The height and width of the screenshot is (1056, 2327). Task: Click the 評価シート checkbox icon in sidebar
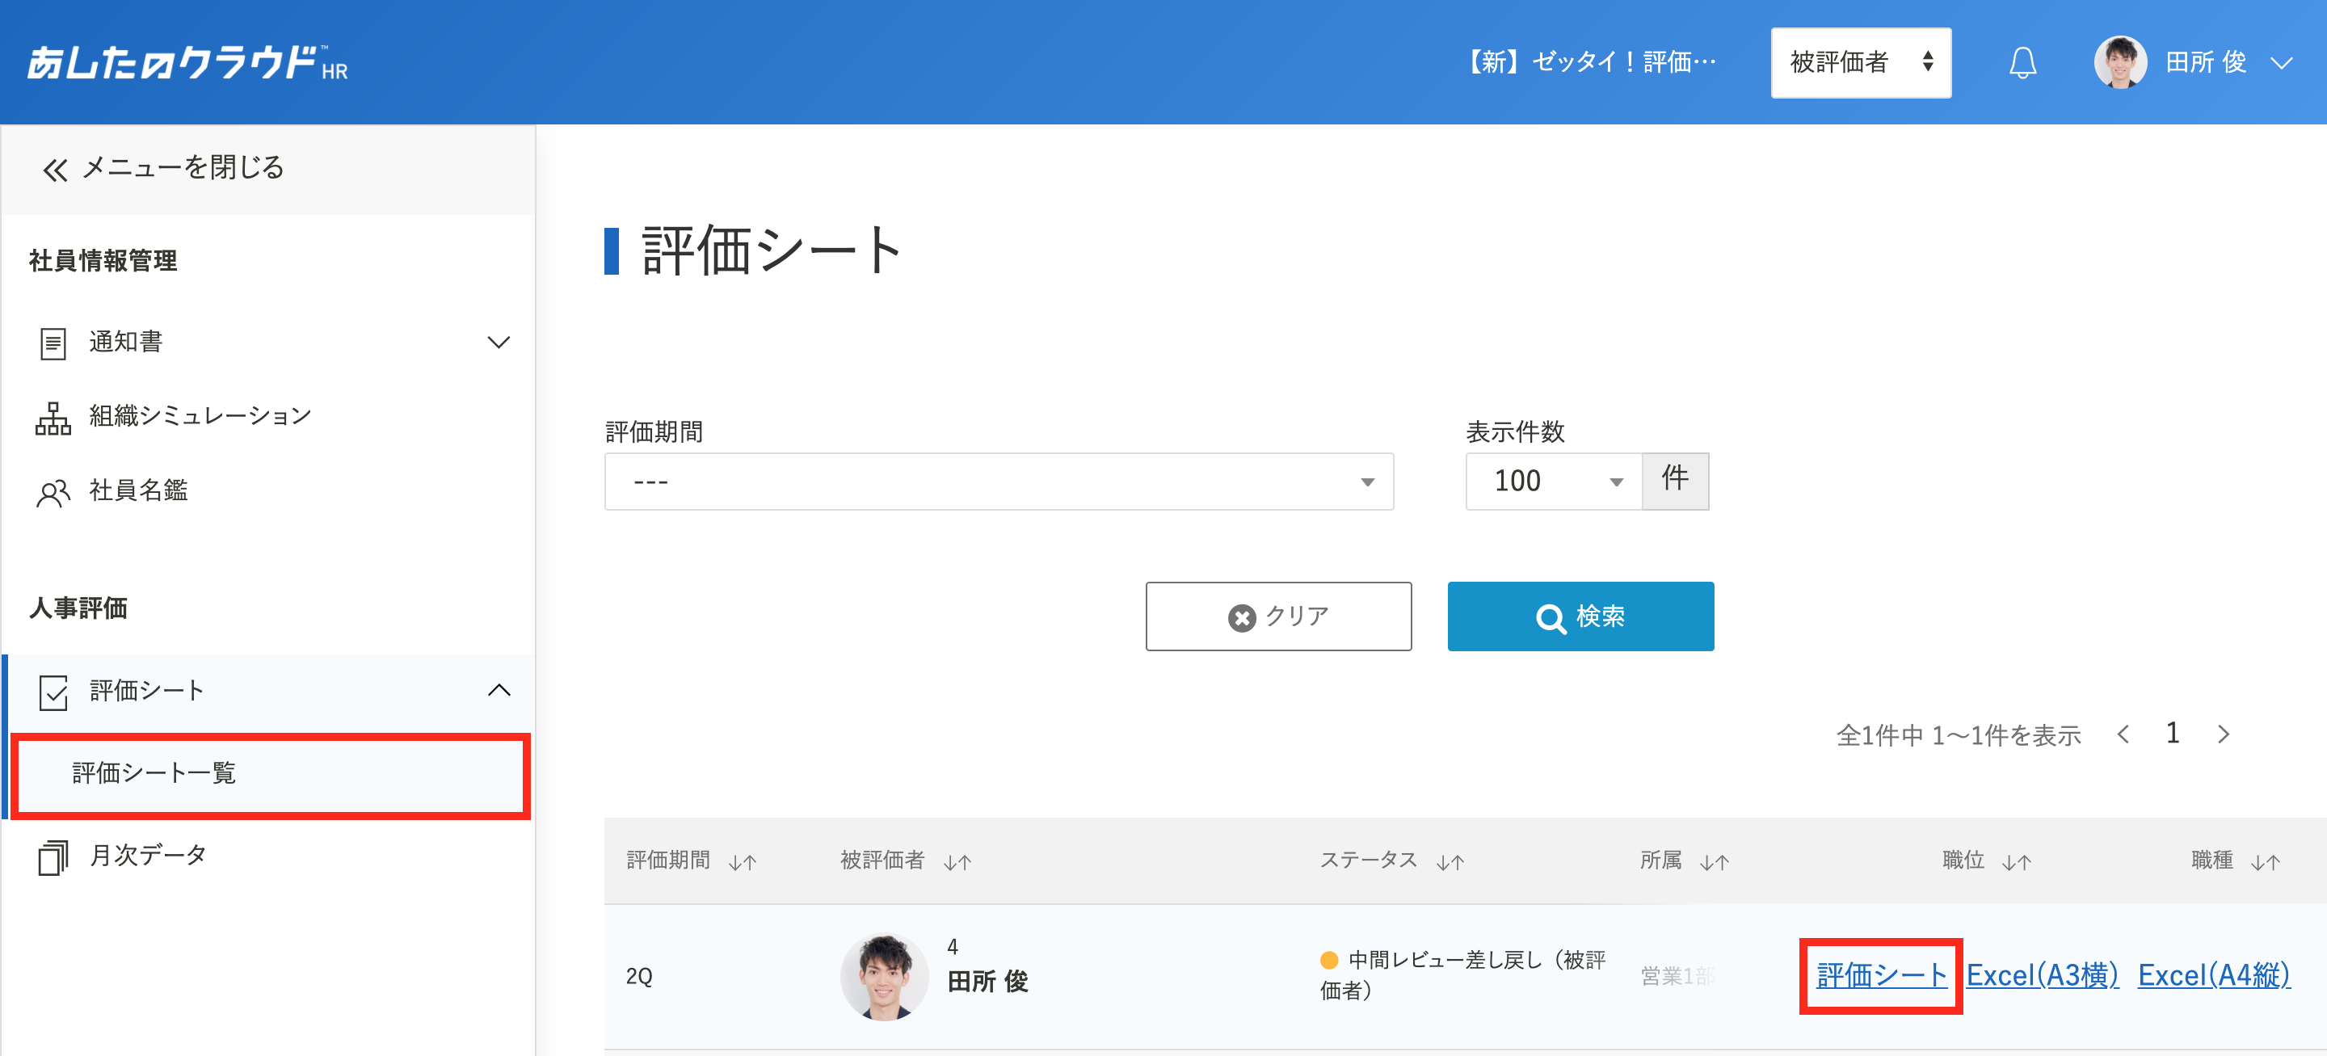point(53,692)
